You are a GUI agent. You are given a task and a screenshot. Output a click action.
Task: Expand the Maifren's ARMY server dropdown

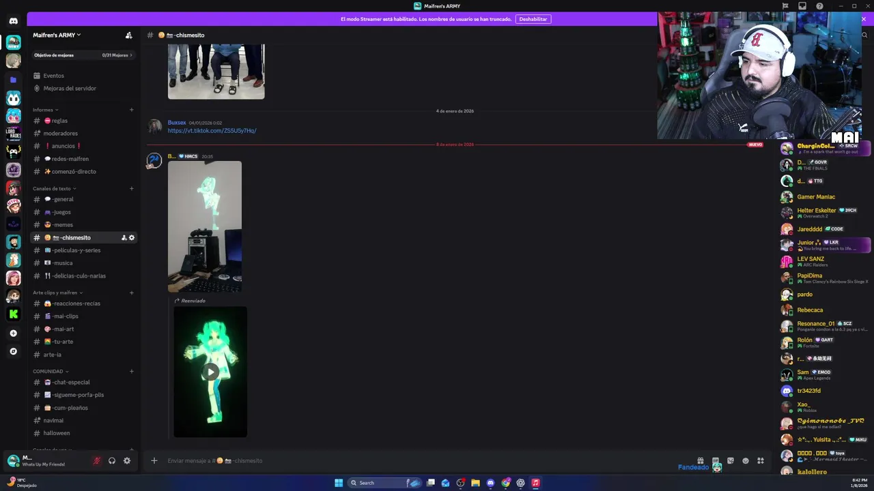pyautogui.click(x=57, y=35)
